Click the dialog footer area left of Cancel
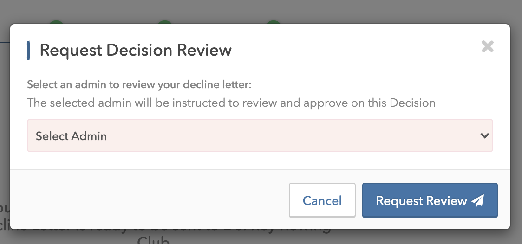This screenshot has height=244, width=522. pos(150,199)
